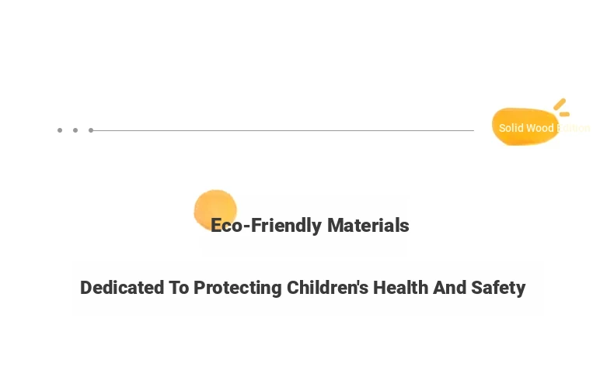
Task: Click the faded word Edition on badge
Action: [573, 128]
